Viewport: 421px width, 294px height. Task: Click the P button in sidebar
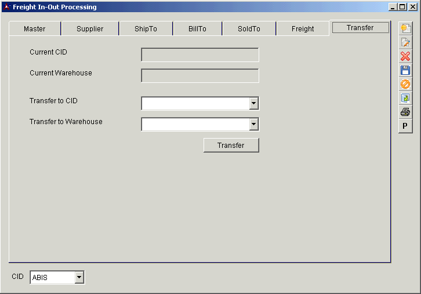[405, 126]
